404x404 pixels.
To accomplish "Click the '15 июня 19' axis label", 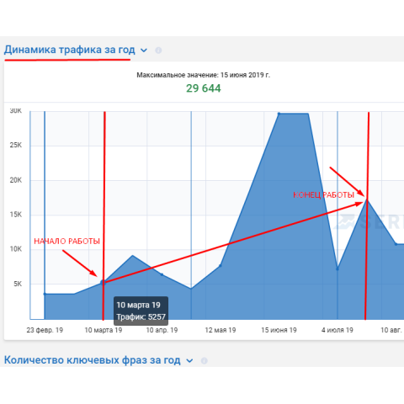I will click(279, 330).
